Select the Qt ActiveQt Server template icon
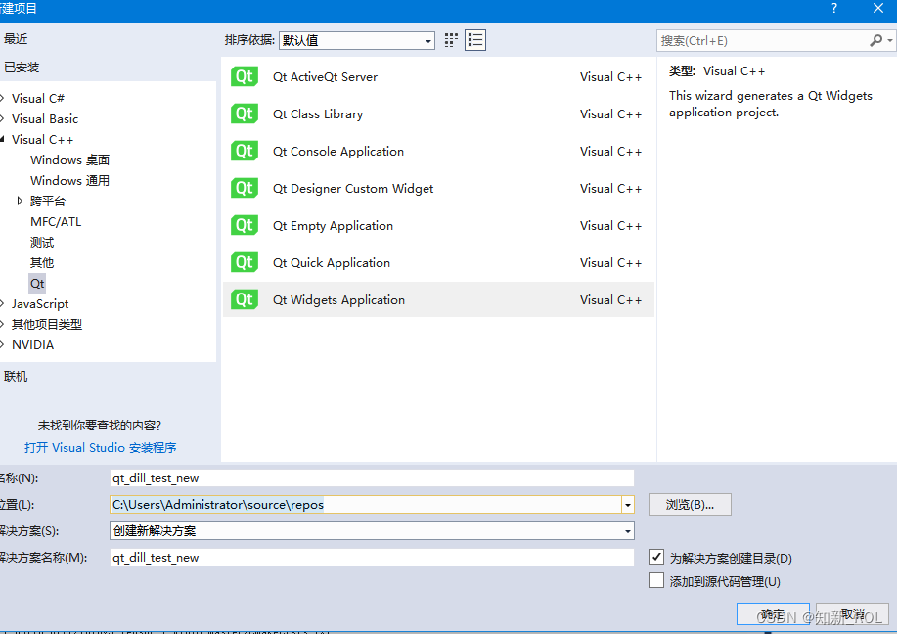The width and height of the screenshot is (897, 634). 244,76
